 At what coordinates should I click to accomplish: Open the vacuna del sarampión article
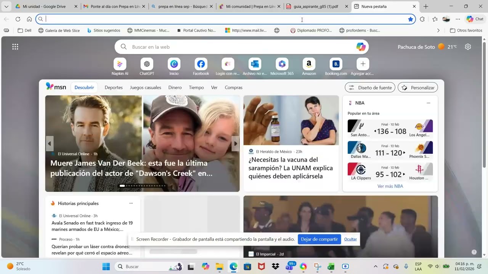point(291,168)
